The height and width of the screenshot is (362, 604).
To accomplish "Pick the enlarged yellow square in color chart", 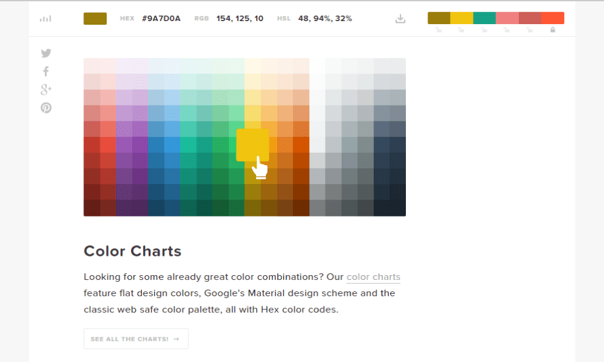I will 252,145.
